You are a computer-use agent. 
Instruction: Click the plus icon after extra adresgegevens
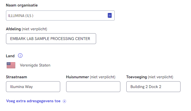tap(64, 101)
